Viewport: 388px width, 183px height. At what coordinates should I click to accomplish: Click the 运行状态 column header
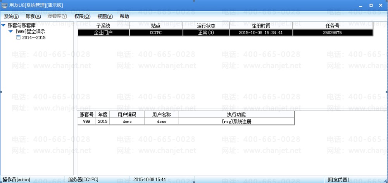pos(206,25)
